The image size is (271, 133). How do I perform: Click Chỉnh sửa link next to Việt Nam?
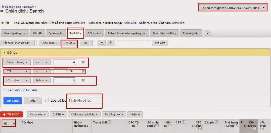178,23
